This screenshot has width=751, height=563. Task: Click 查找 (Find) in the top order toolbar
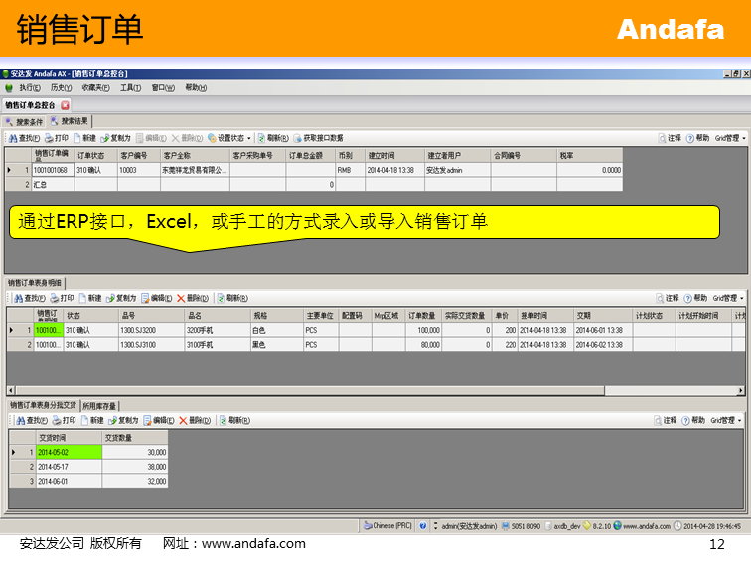coord(24,138)
